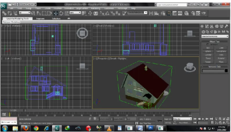
Task: Switch to the Selection ribbon tab
Action: tap(56, 19)
